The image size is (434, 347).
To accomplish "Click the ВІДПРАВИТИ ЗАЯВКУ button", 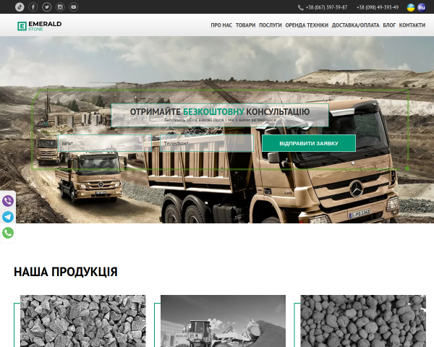I will click(x=309, y=143).
